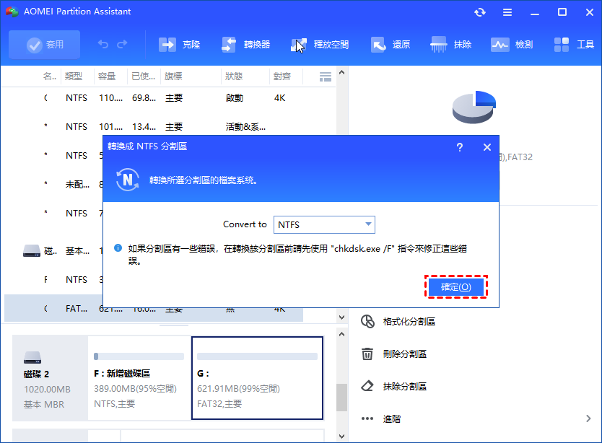Open the 抹除 (Wipe) tool
602x443 pixels.
[x=451, y=45]
